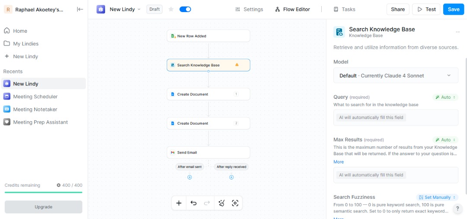Click the fit-to-view focus icon
Viewport: 467px width, 219px height.
(x=235, y=203)
